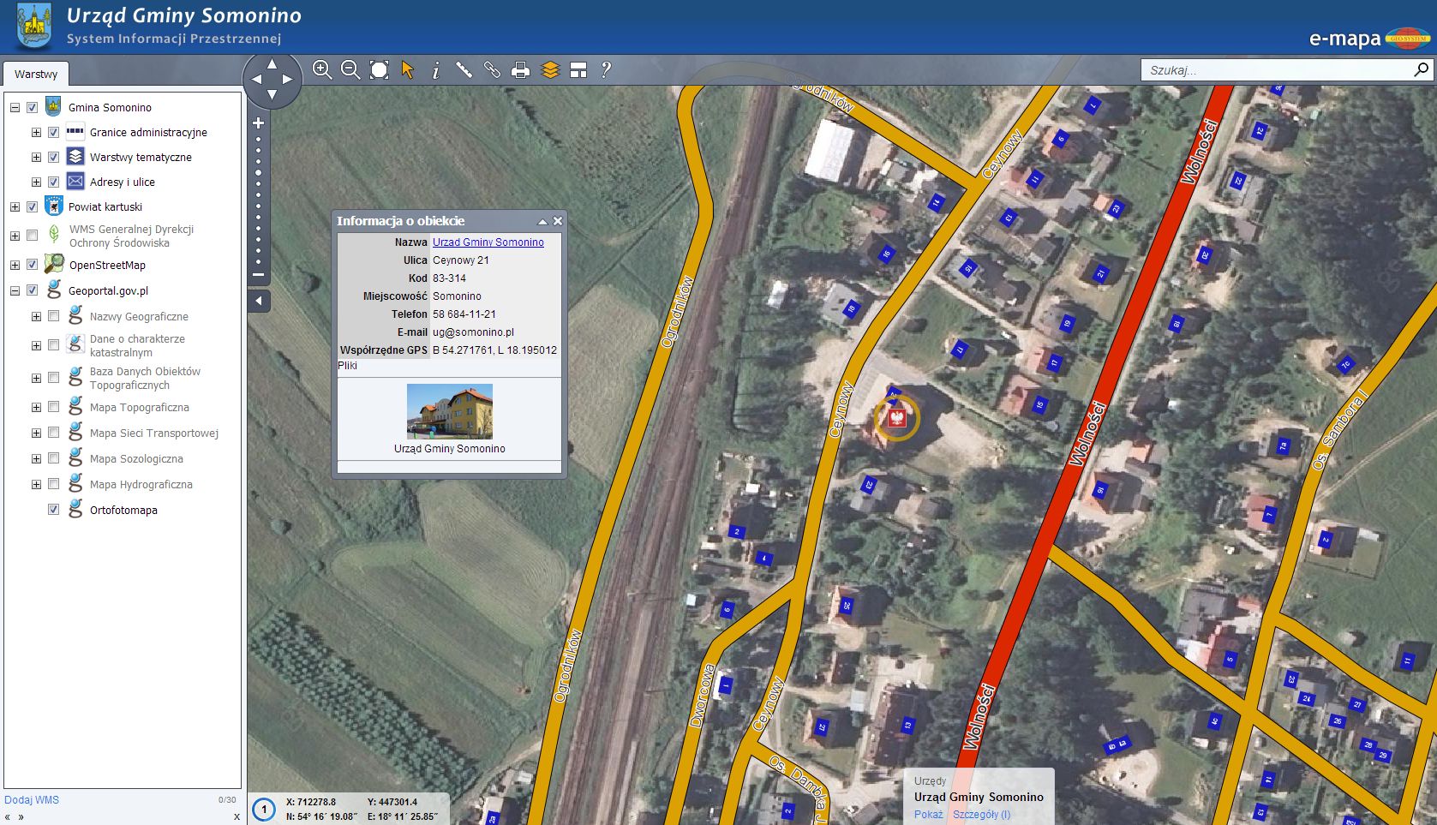Image resolution: width=1437 pixels, height=825 pixels.
Task: Click the Gmina Somonino coat of arms logo
Action: [x=34, y=27]
